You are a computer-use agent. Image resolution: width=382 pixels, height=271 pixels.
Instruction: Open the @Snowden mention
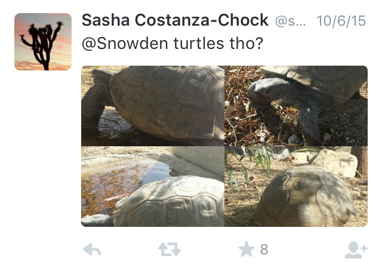pos(119,45)
